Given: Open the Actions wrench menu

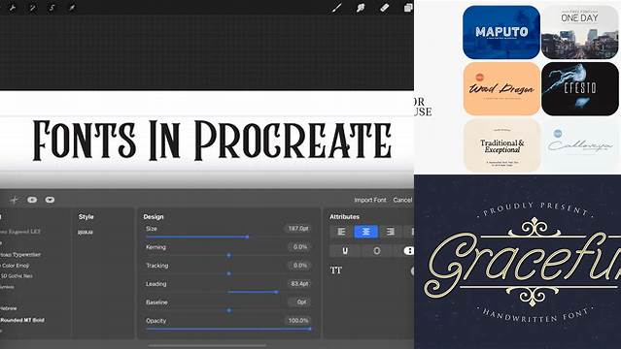Looking at the screenshot, I should click(x=13, y=8).
